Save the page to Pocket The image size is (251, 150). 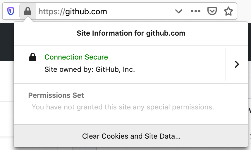[212, 11]
